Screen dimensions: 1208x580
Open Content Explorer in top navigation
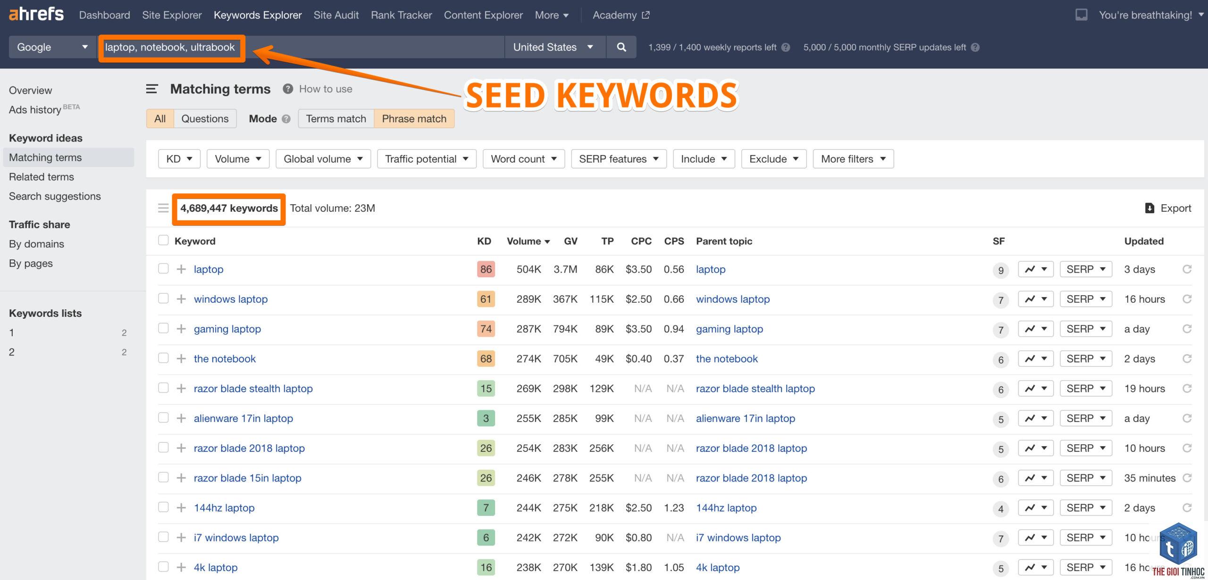coord(483,15)
